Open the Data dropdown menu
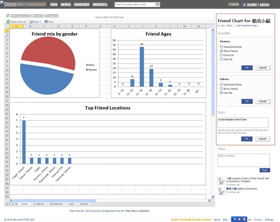The width and height of the screenshot is (280, 222). pos(35,21)
